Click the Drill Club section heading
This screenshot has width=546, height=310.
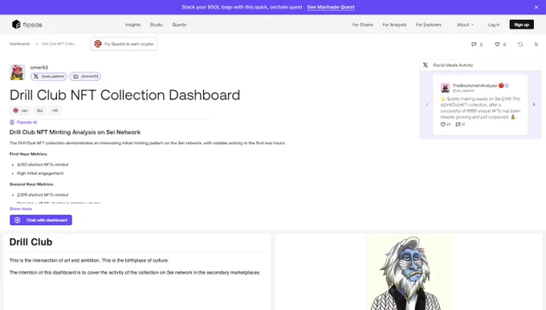click(x=31, y=242)
